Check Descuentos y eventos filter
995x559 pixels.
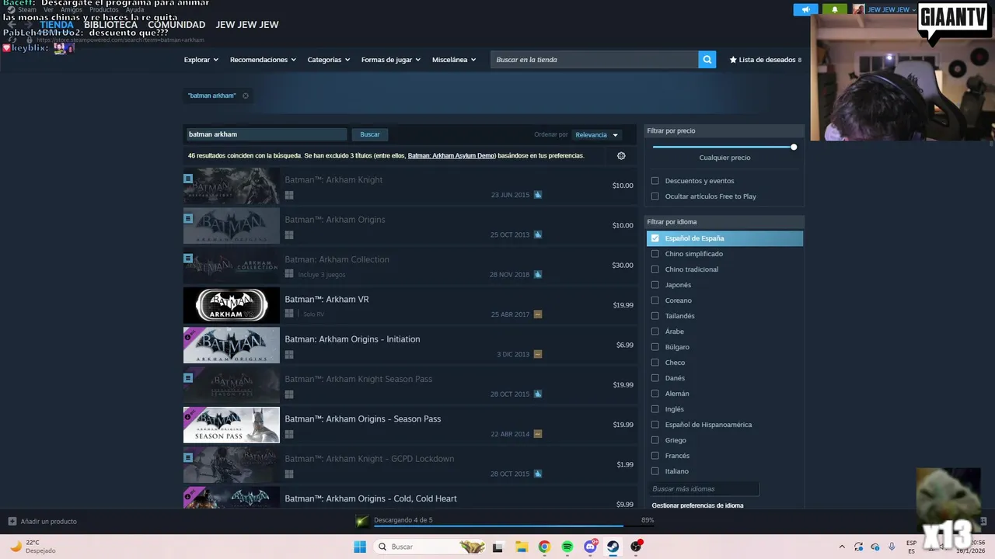[x=655, y=181]
